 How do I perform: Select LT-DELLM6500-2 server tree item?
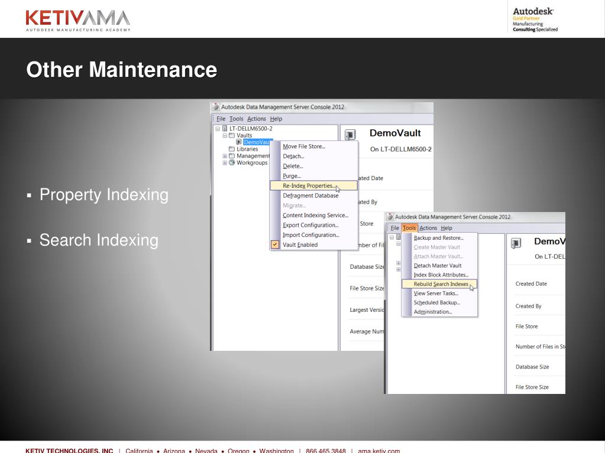tap(251, 129)
